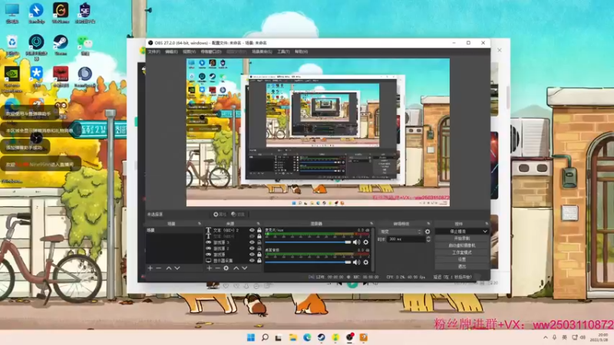614x345 pixels.
Task: Open the 文件(F) menu in OBS
Action: [154, 51]
